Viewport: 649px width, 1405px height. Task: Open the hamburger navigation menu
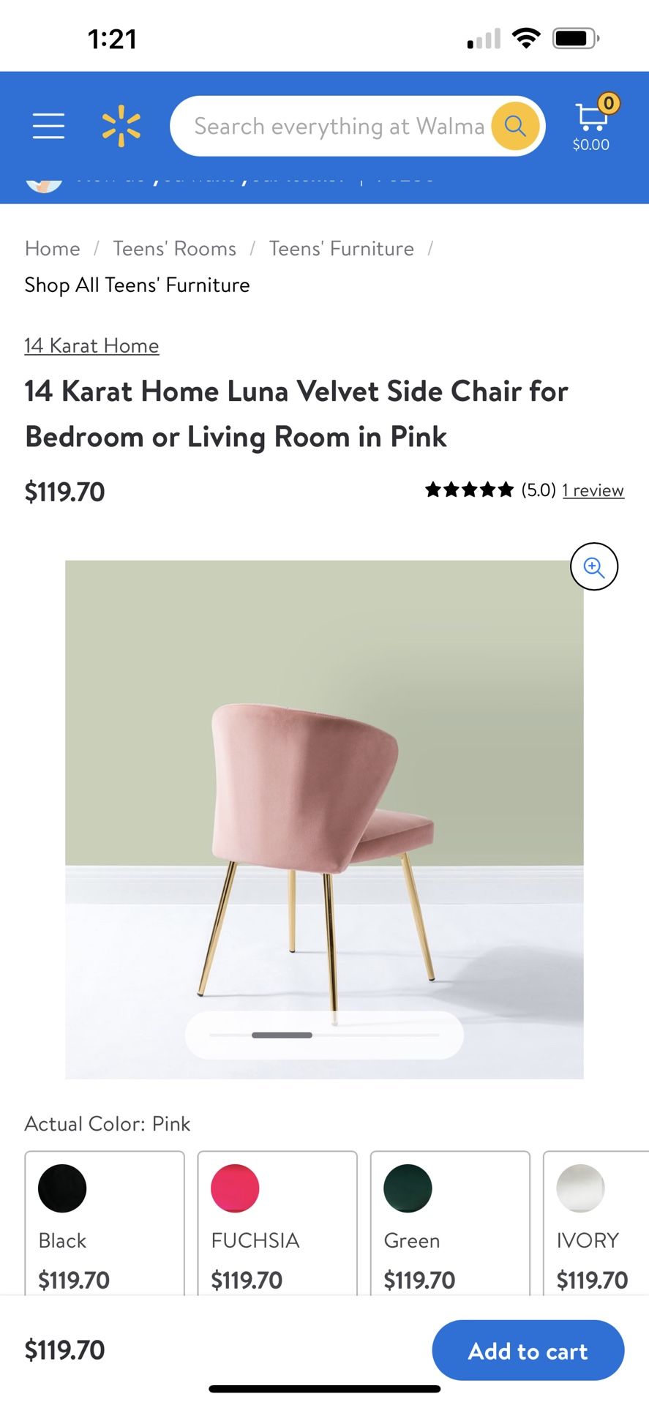[x=48, y=126]
